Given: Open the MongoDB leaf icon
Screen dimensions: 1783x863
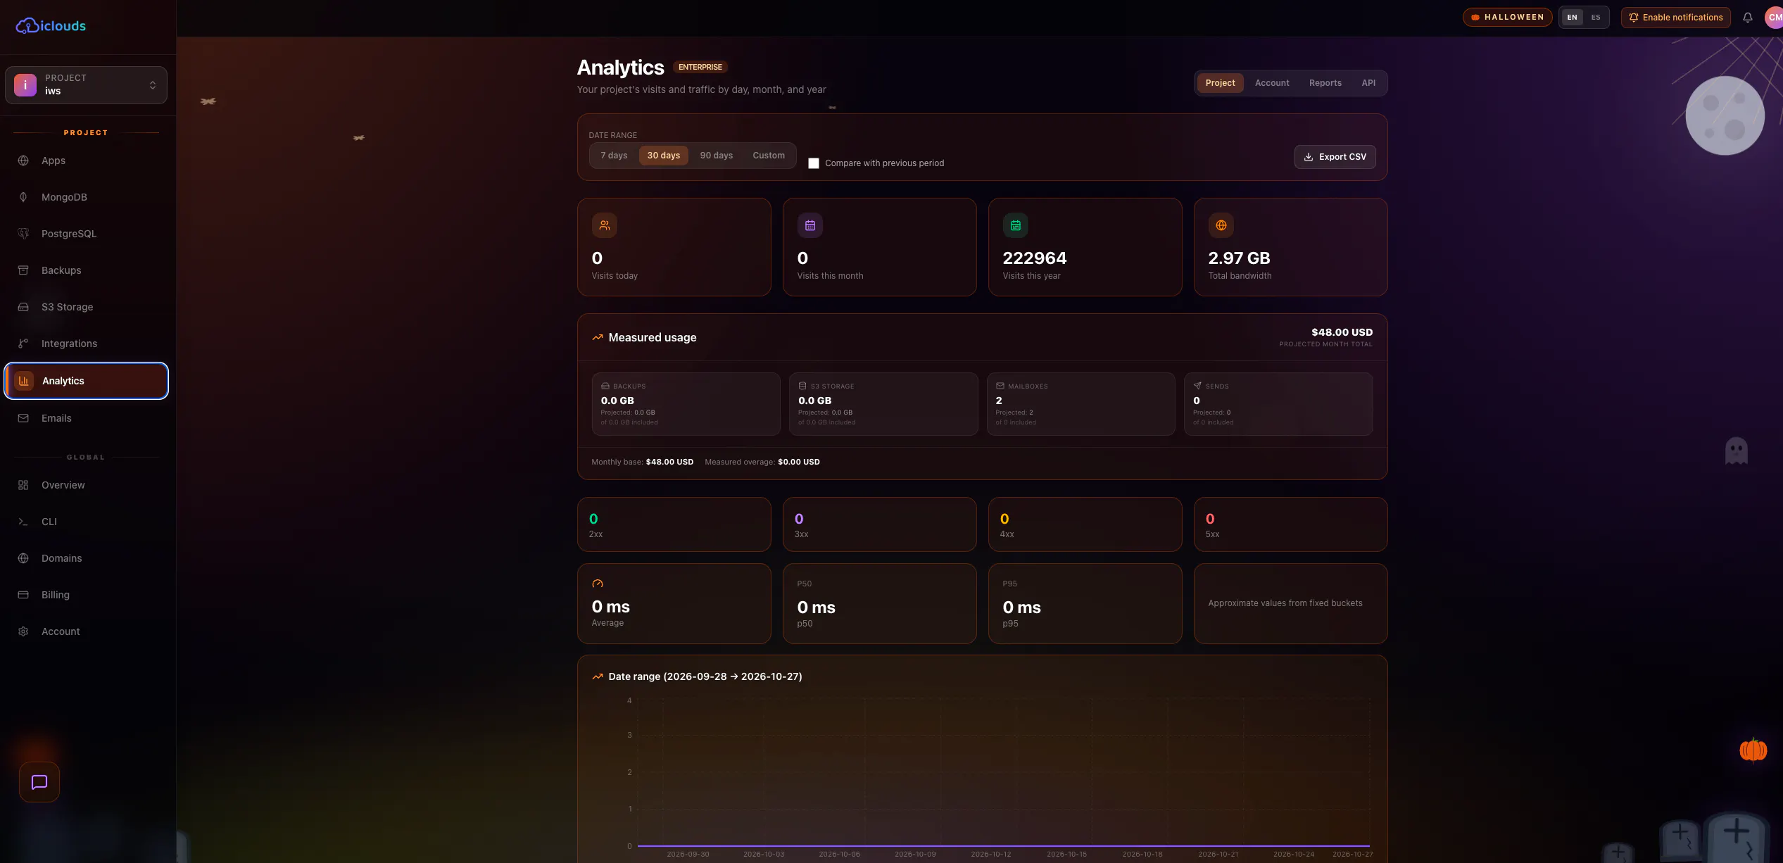Looking at the screenshot, I should pos(23,197).
